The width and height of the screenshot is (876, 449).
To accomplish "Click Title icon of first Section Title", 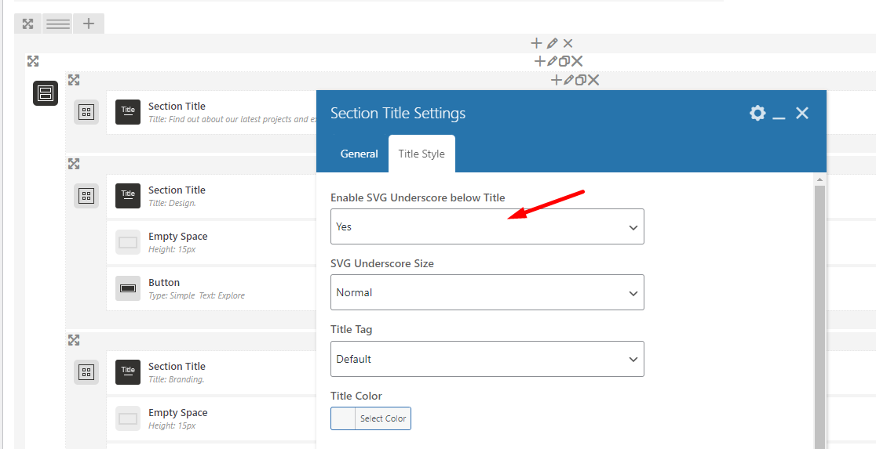I will [128, 112].
